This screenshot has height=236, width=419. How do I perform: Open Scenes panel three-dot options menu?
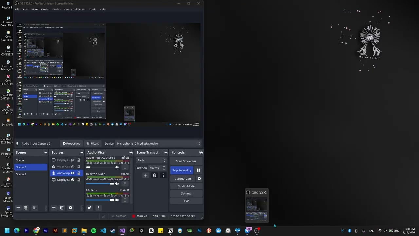coord(46,208)
